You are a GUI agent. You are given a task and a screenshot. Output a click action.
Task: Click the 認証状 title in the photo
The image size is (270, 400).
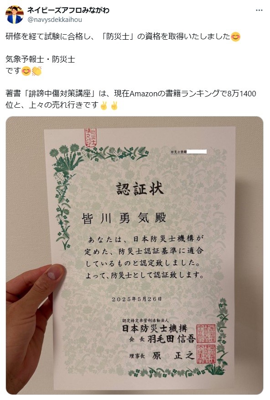(140, 189)
